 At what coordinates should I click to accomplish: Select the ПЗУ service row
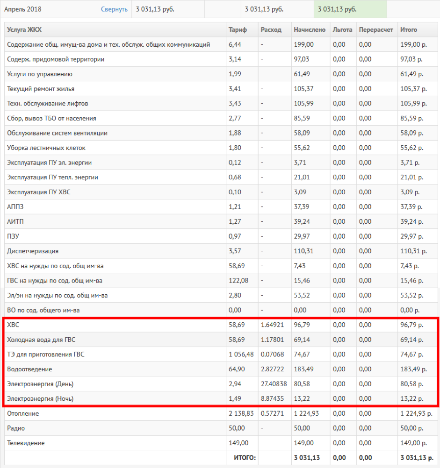pos(221,236)
